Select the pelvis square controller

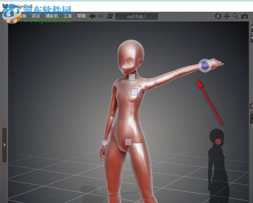point(128,142)
